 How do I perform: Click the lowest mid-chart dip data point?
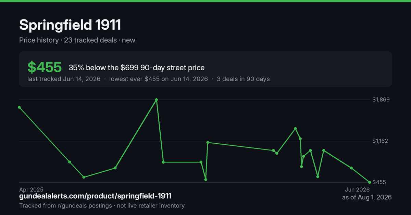(x=206, y=180)
